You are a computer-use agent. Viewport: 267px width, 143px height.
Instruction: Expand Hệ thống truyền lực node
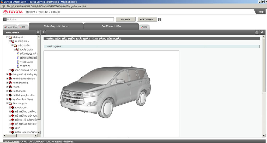point(7,78)
